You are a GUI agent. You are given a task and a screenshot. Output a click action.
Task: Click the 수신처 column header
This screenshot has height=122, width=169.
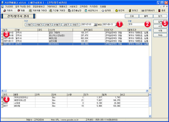(x=61, y=30)
